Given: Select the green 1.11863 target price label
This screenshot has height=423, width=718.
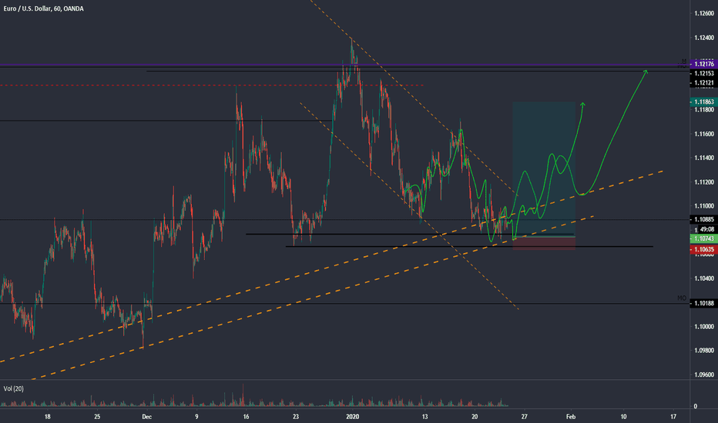Looking at the screenshot, I should (x=702, y=102).
